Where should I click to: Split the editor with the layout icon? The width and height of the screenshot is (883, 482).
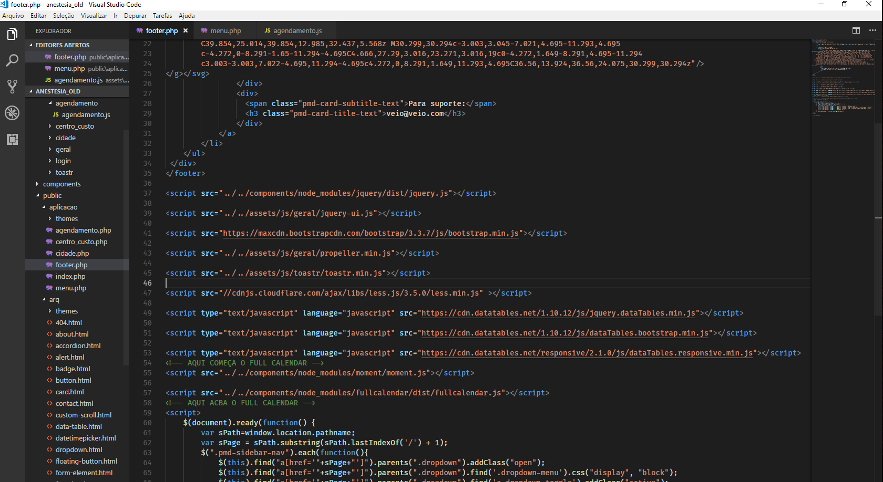856,30
